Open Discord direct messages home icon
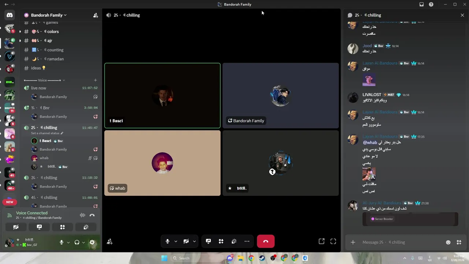Viewport: 469px width, 264px height. pyautogui.click(x=10, y=15)
